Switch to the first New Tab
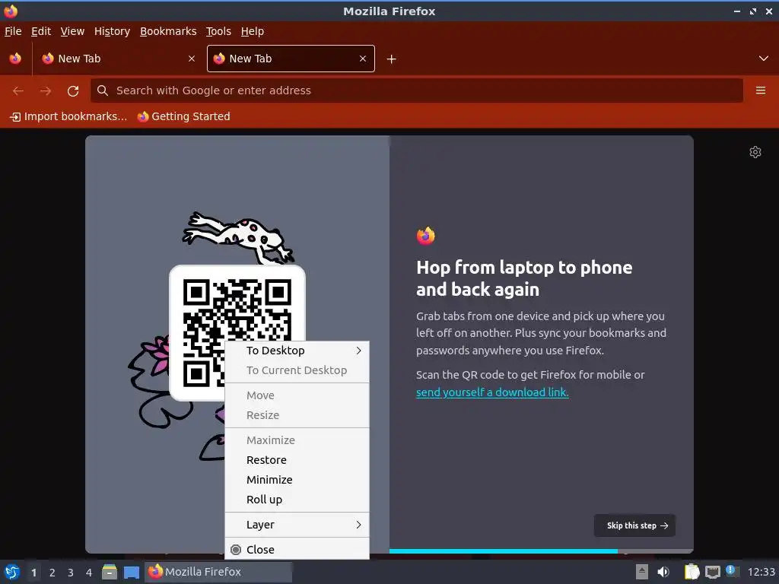 [x=118, y=59]
